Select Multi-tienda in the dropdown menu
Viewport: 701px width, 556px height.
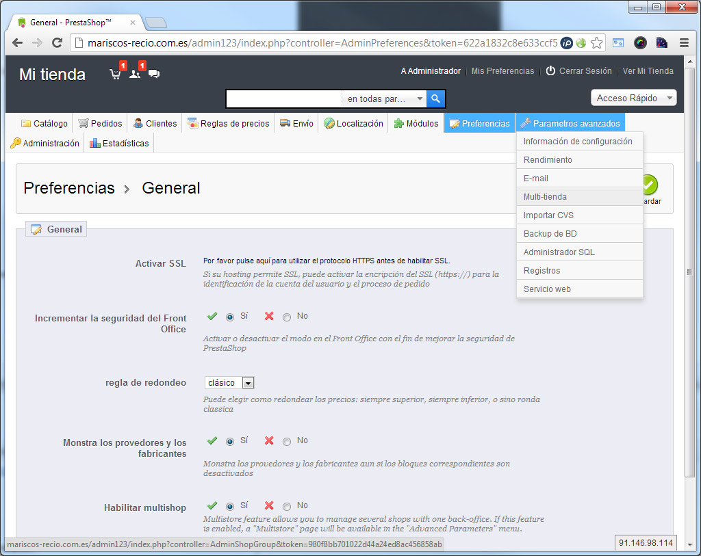point(580,196)
